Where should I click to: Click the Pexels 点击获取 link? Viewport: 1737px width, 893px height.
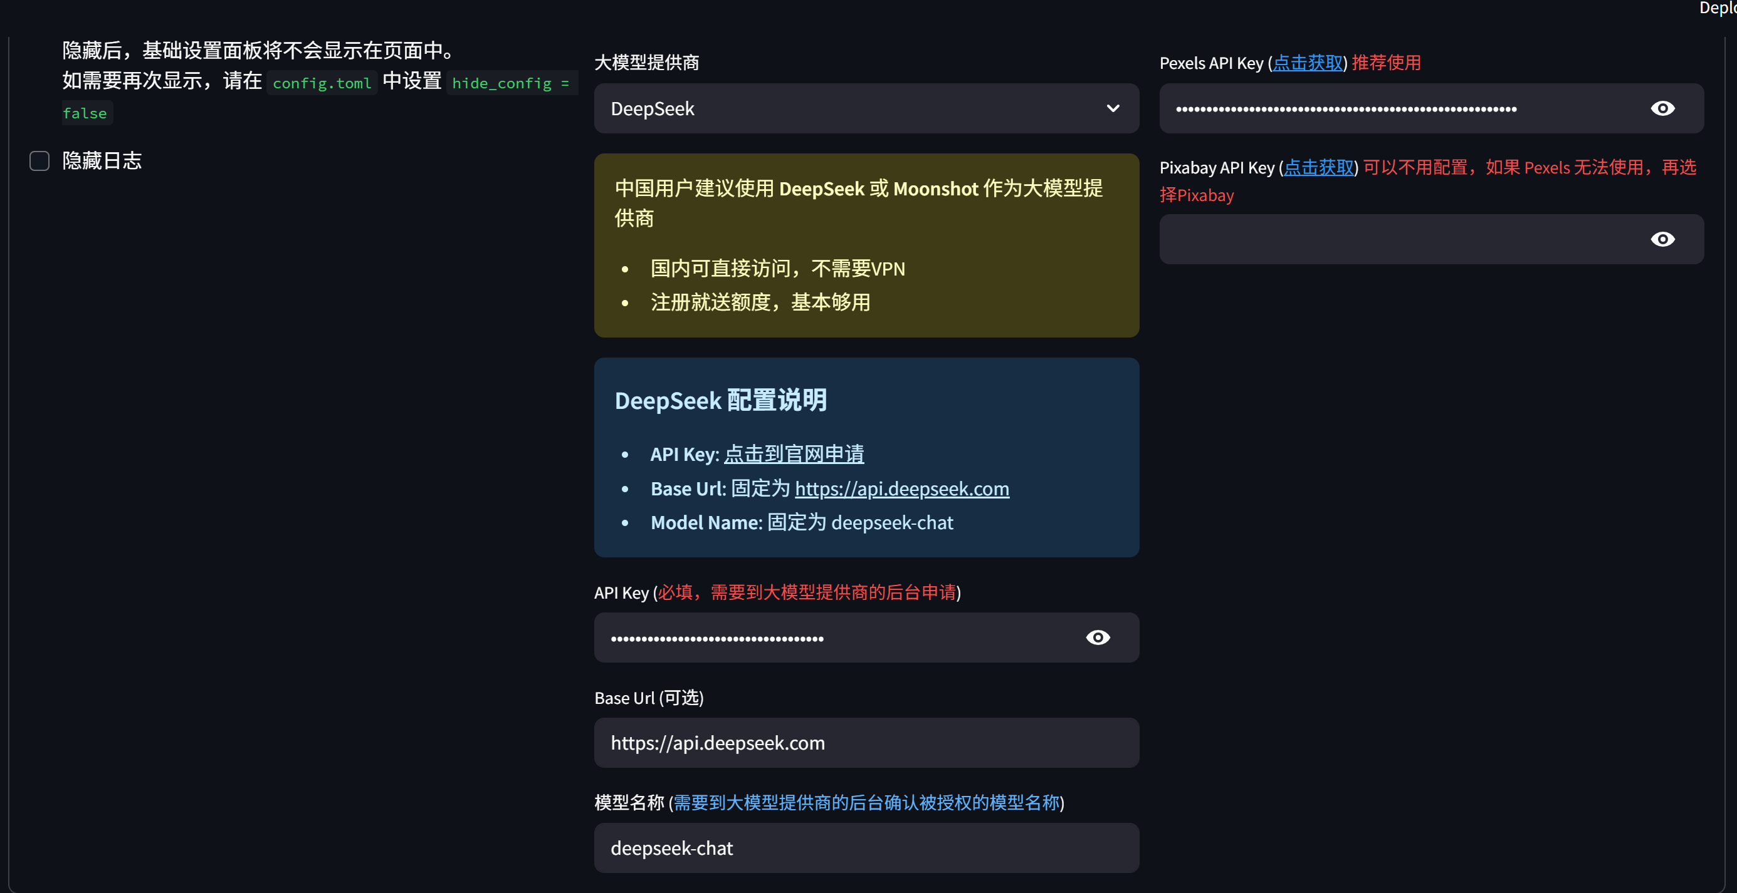tap(1307, 63)
